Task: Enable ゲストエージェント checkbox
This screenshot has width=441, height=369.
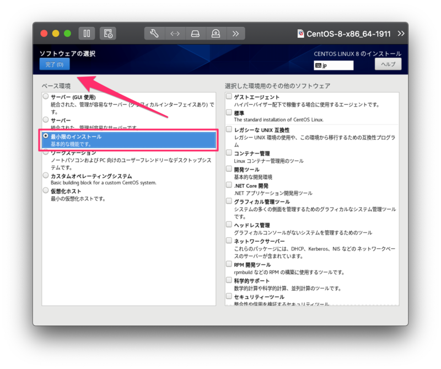Action: [x=229, y=96]
